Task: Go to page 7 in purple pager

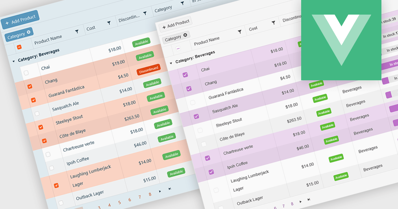Action: tap(283, 206)
